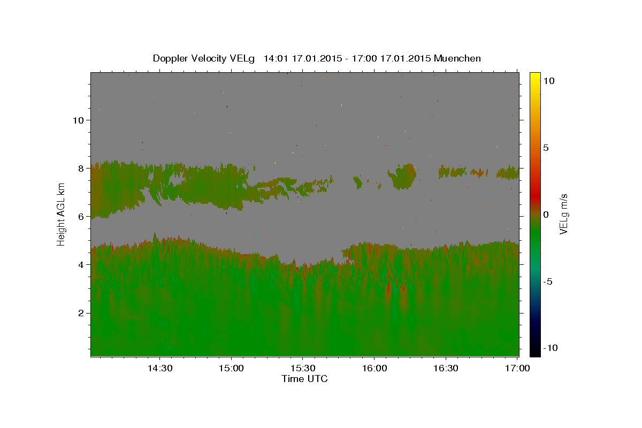Click the 'Muenchen' station name in title
This screenshot has width=642, height=428.
[x=457, y=58]
